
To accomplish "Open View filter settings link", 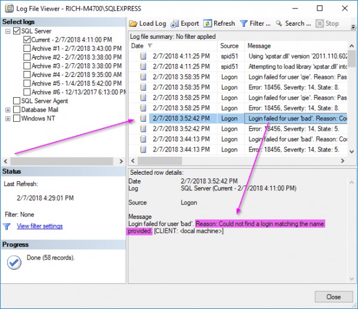I will (x=39, y=226).
